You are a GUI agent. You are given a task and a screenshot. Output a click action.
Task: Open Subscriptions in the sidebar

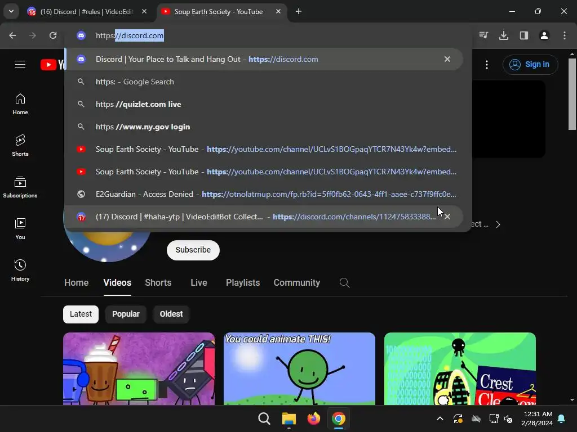pyautogui.click(x=20, y=187)
